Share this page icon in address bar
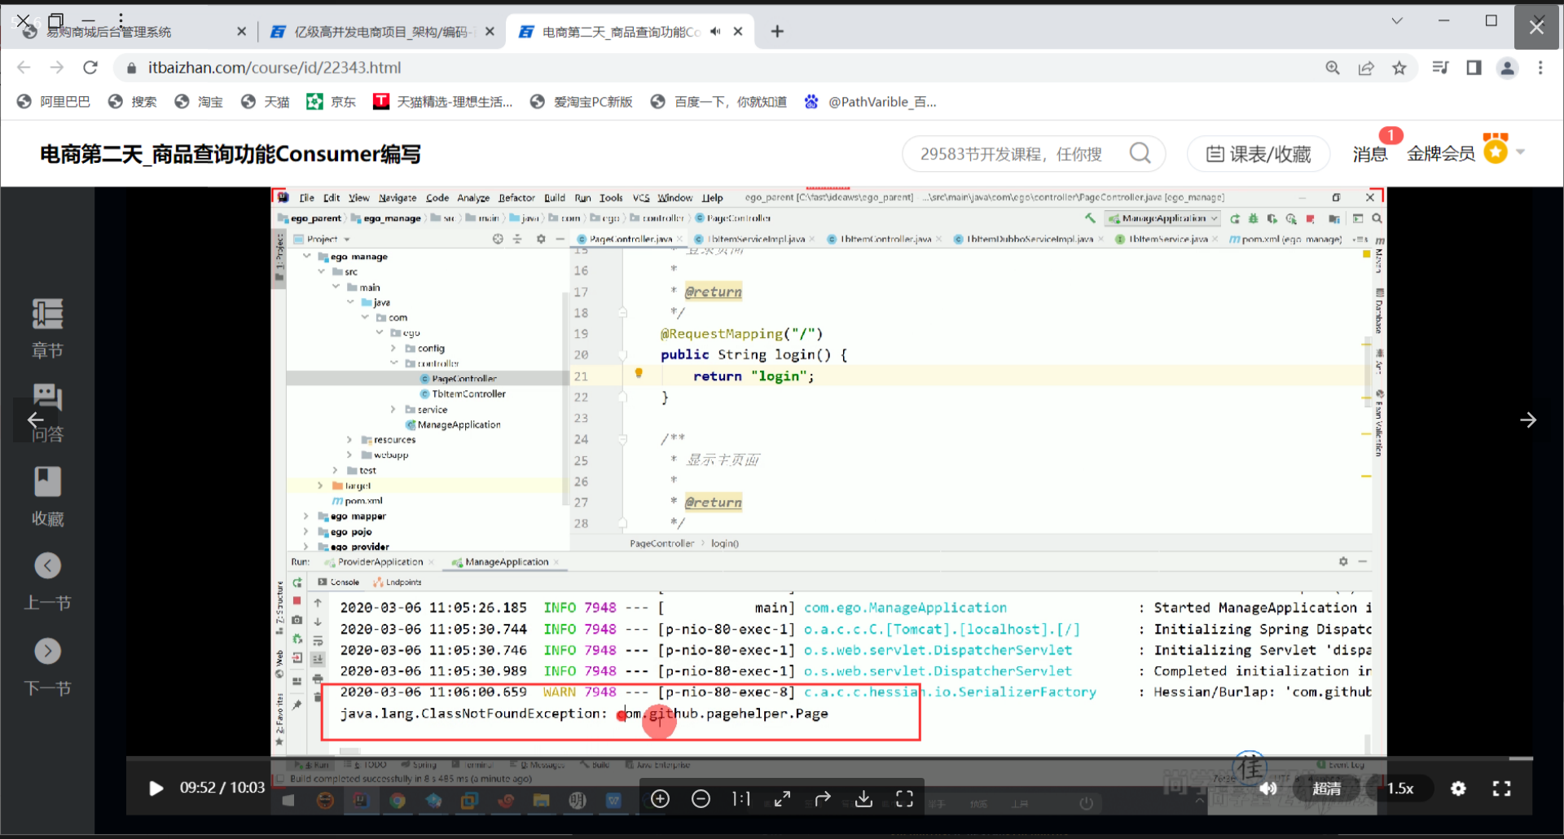 point(1366,68)
